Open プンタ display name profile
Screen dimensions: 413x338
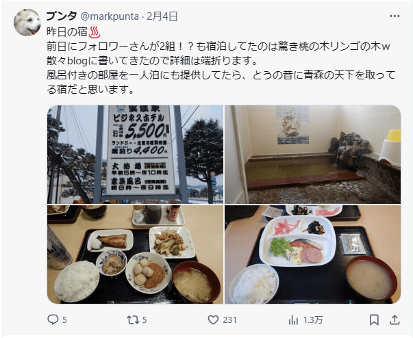62,16
